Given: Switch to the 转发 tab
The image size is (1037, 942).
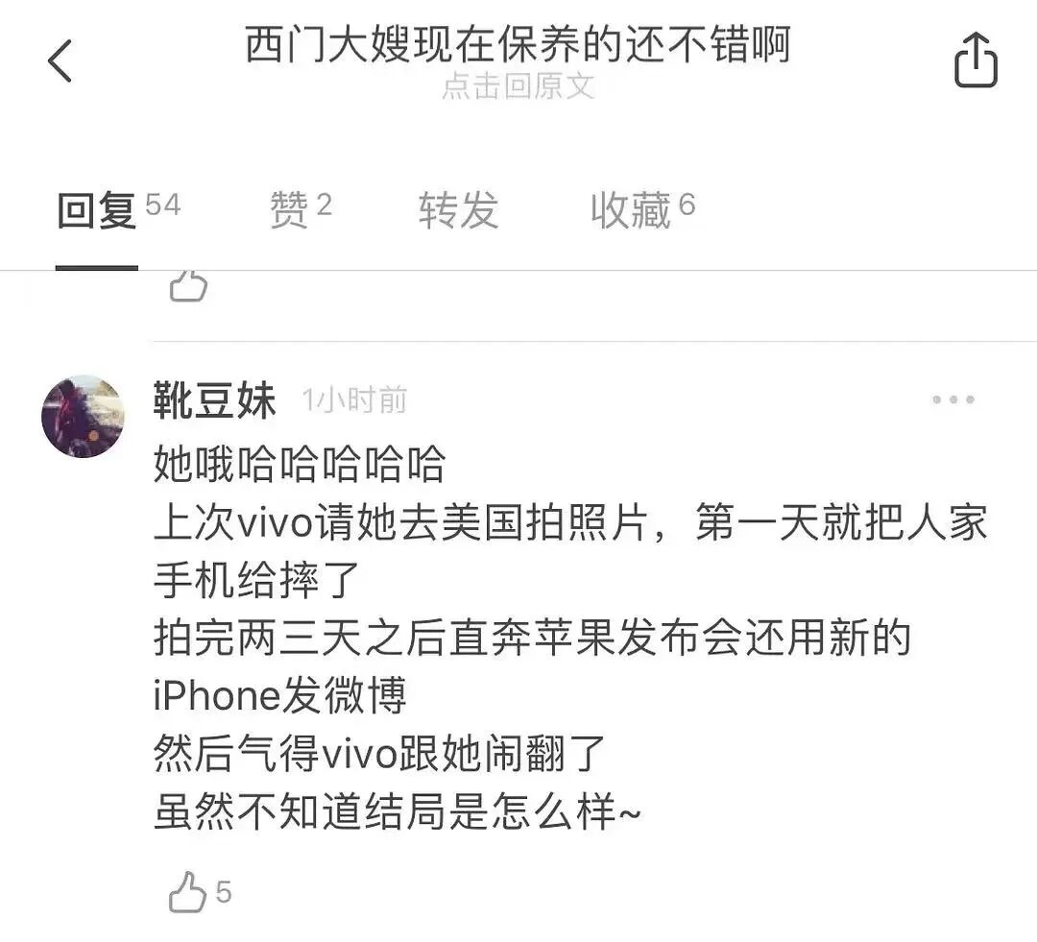Looking at the screenshot, I should tap(458, 209).
